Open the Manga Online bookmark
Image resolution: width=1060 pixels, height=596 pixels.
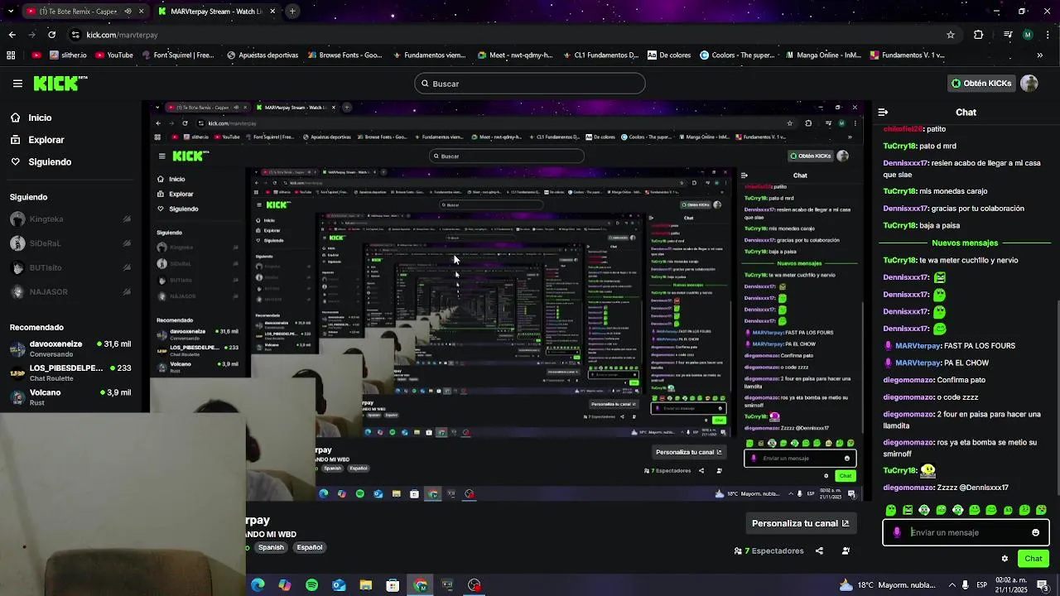click(x=822, y=55)
